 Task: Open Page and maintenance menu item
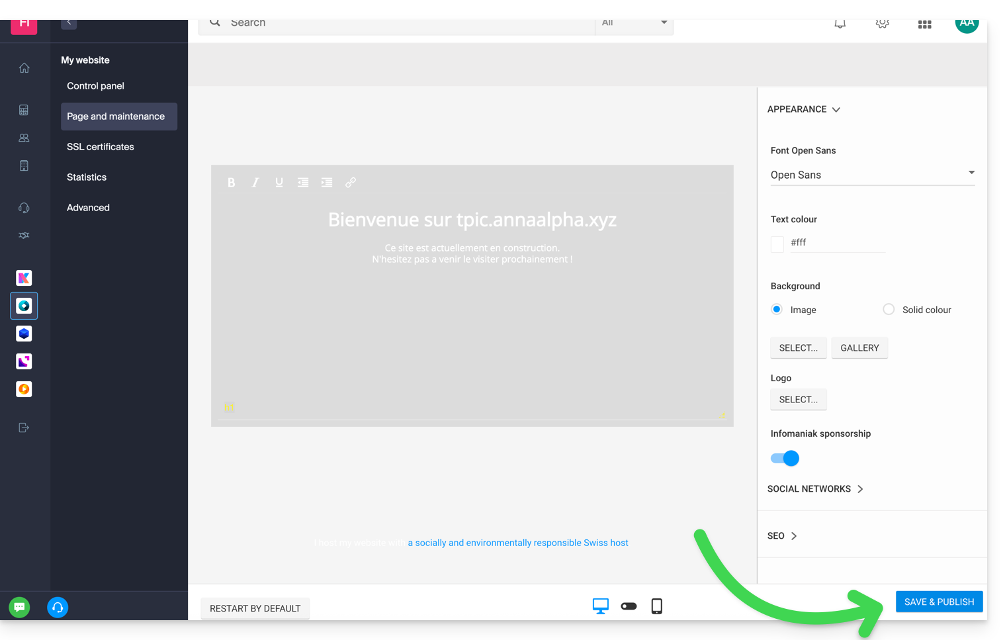coord(119,116)
